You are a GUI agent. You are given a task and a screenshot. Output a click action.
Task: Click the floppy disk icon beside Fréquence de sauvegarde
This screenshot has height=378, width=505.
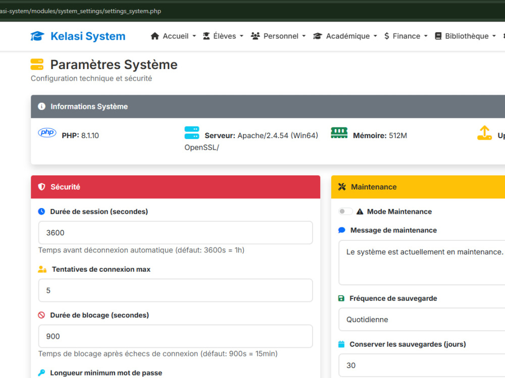[x=341, y=298]
